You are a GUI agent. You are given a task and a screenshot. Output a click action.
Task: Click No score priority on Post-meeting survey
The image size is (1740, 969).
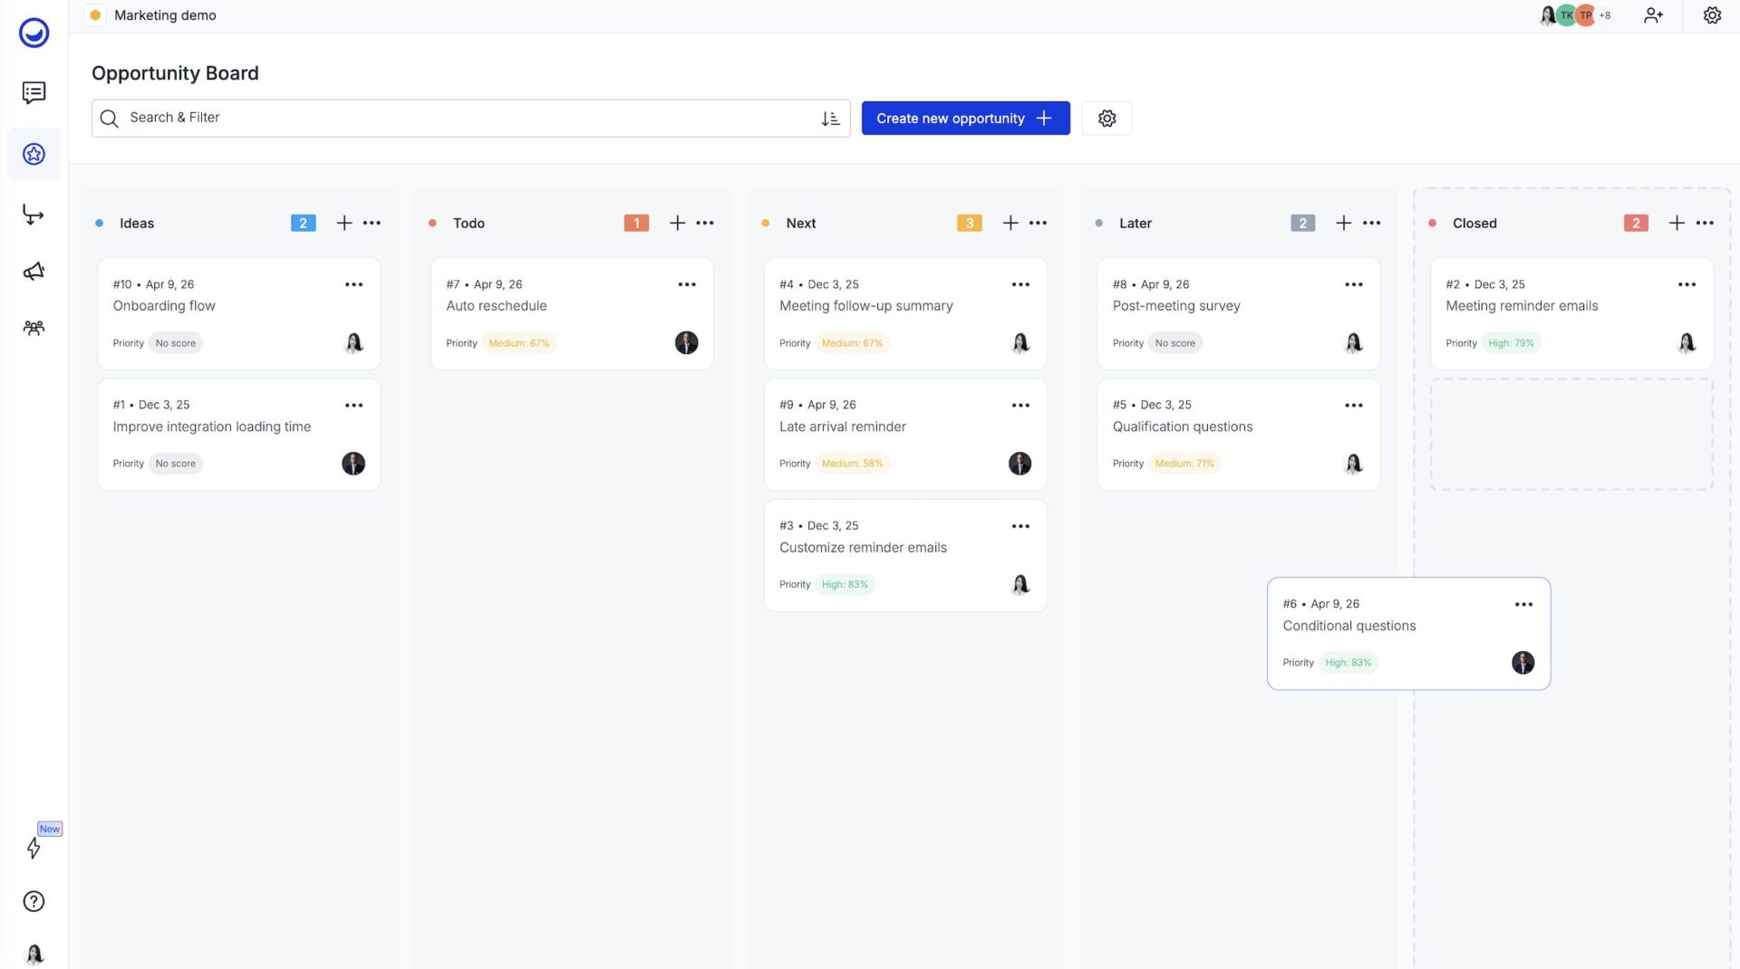(1174, 343)
